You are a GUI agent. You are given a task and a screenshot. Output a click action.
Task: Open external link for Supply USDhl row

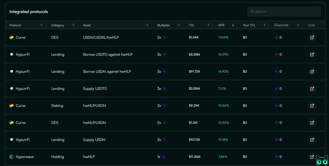point(312,140)
